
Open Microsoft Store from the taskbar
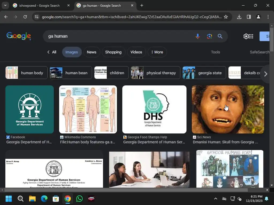coord(56,199)
